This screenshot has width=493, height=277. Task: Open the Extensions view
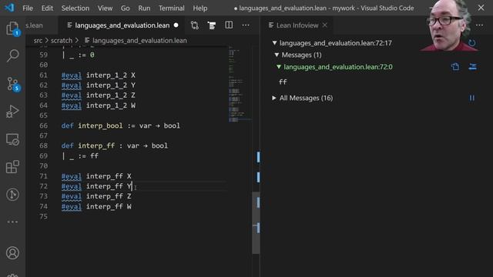(12, 167)
